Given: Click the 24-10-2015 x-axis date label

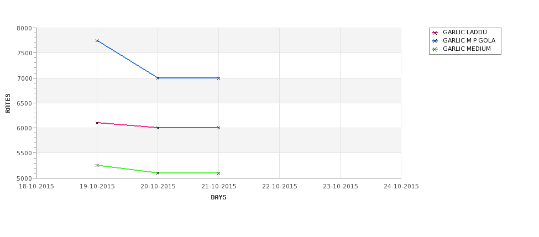Looking at the screenshot, I should [401, 187].
